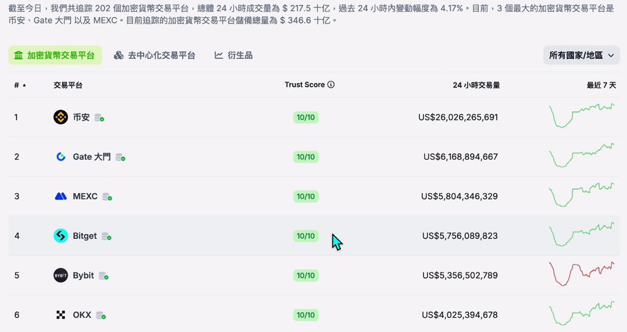Viewport: 627px width, 332px height.
Task: Open the Bitget exchange link
Action: pos(85,236)
